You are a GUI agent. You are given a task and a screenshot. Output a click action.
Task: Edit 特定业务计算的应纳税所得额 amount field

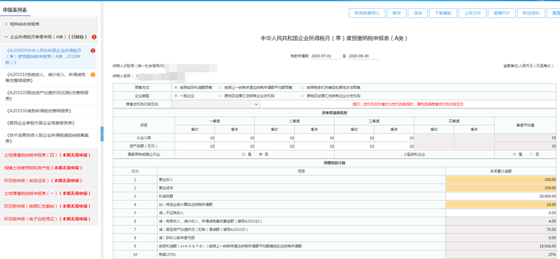[x=501, y=205]
